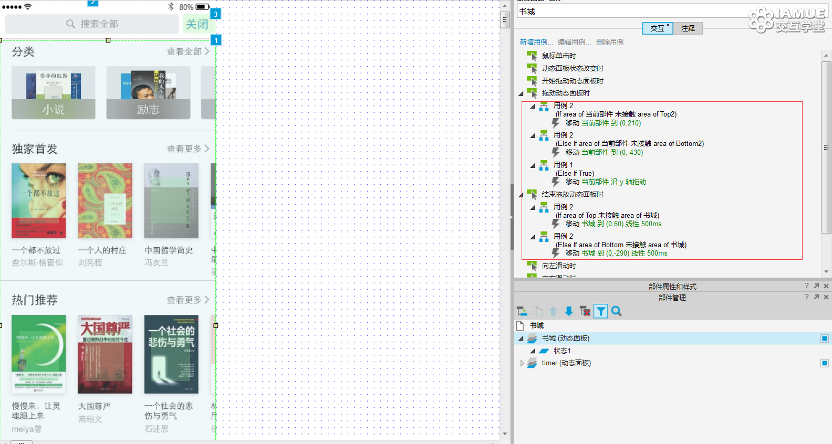Click lightning icon of 沿 y 轴拖动 action
Viewport: 832px width, 444px height.
[555, 182]
